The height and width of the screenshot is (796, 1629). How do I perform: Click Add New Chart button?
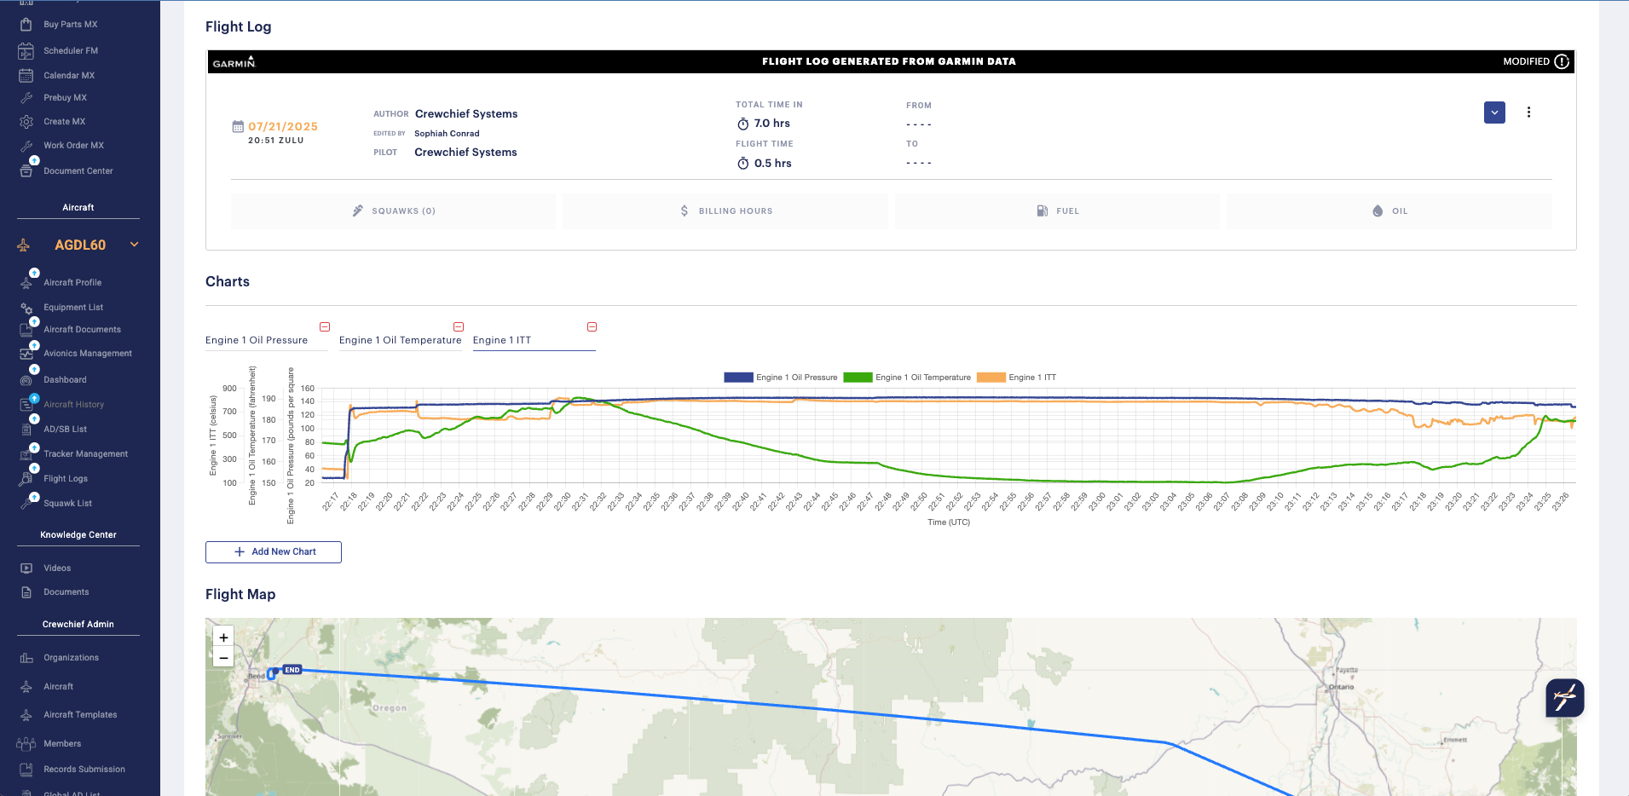click(274, 552)
